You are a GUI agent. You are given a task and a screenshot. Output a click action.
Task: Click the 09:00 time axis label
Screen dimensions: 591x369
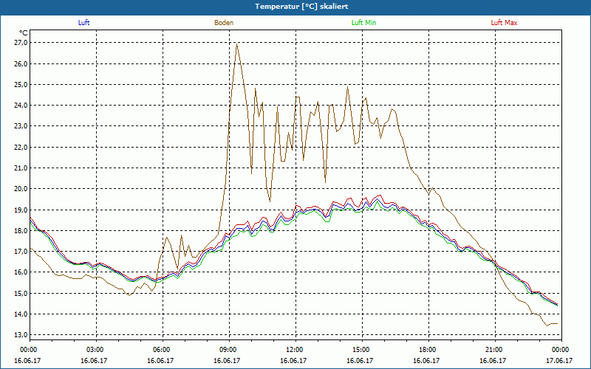(228, 350)
